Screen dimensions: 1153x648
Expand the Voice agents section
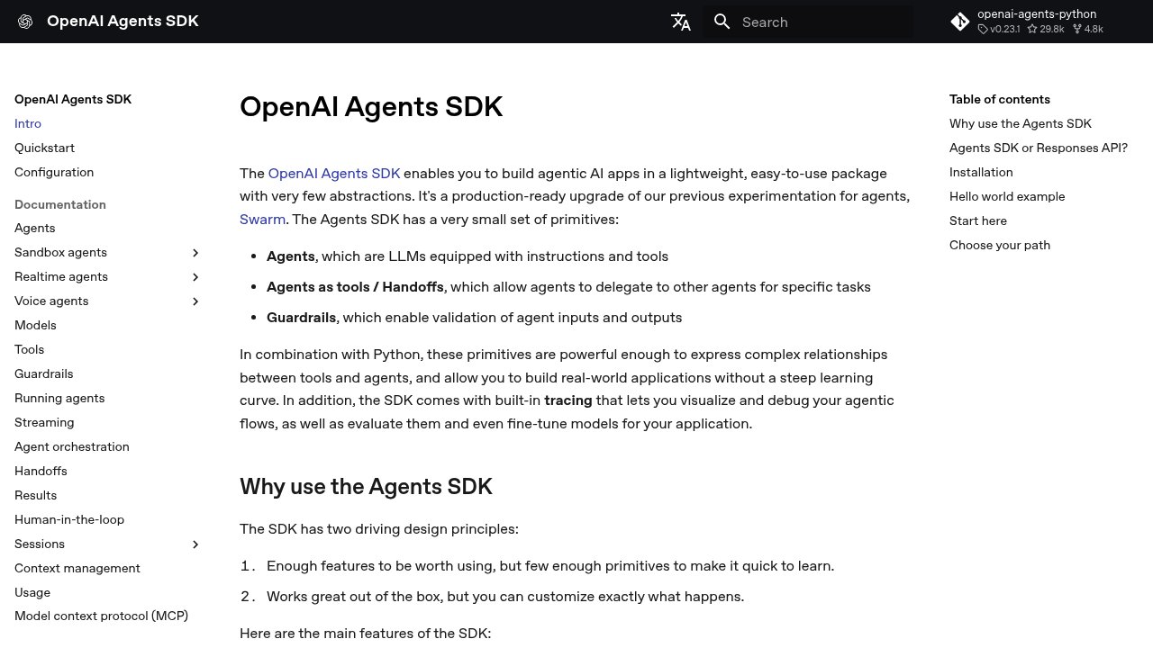[x=195, y=301]
